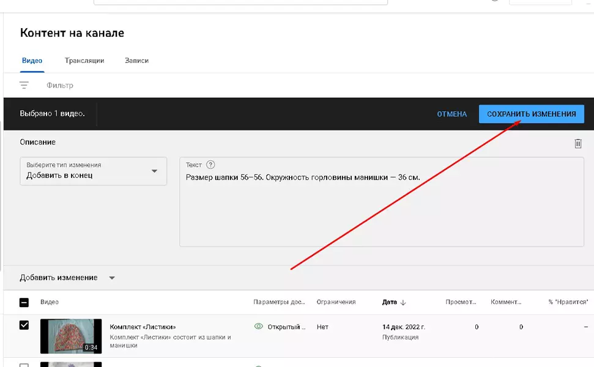Image resolution: width=594 pixels, height=367 pixels.
Task: Click Сохранить изменения button
Action: point(531,114)
